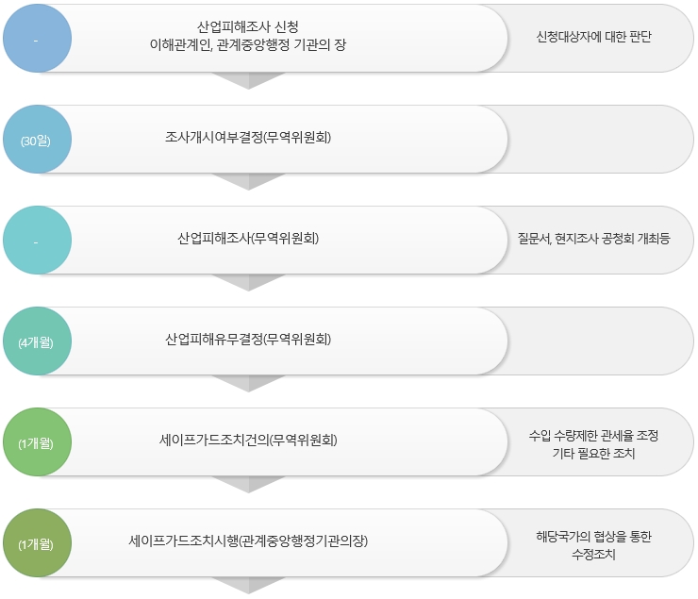This screenshot has height=599, width=698.
Task: Click the down arrow below 산업피해조사 신청
Action: 248,80
